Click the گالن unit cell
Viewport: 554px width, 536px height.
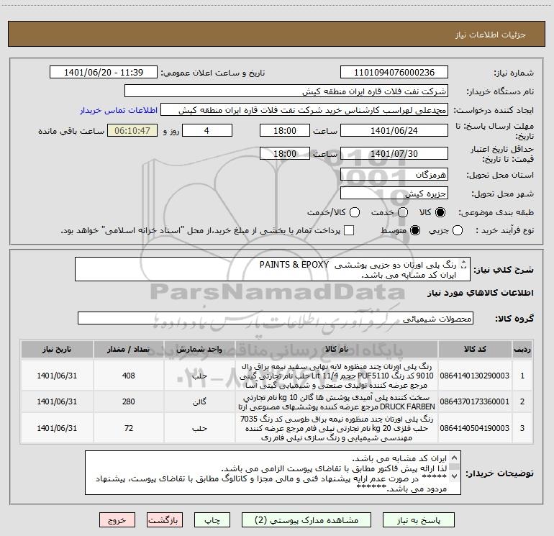point(199,401)
